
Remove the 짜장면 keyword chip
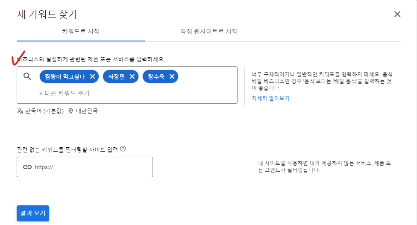(132, 76)
